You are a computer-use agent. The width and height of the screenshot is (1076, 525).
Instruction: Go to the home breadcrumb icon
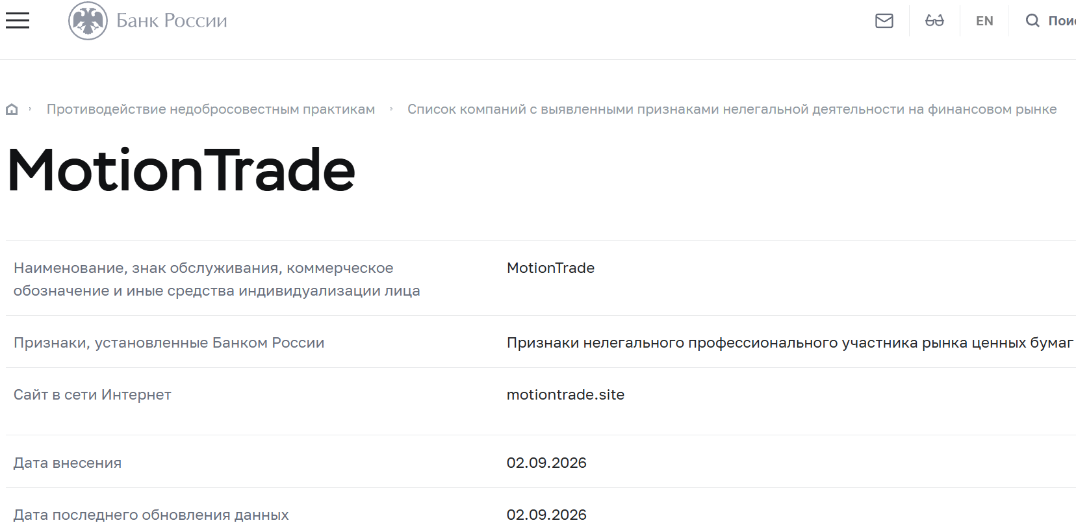tap(12, 109)
